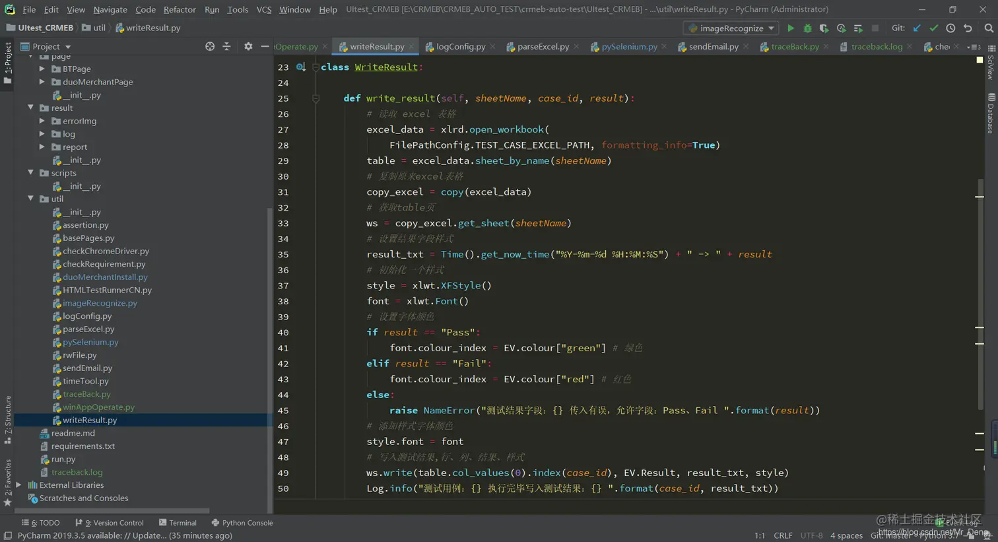Run the imageRecognize configuration
The height and width of the screenshot is (542, 998).
(x=790, y=28)
